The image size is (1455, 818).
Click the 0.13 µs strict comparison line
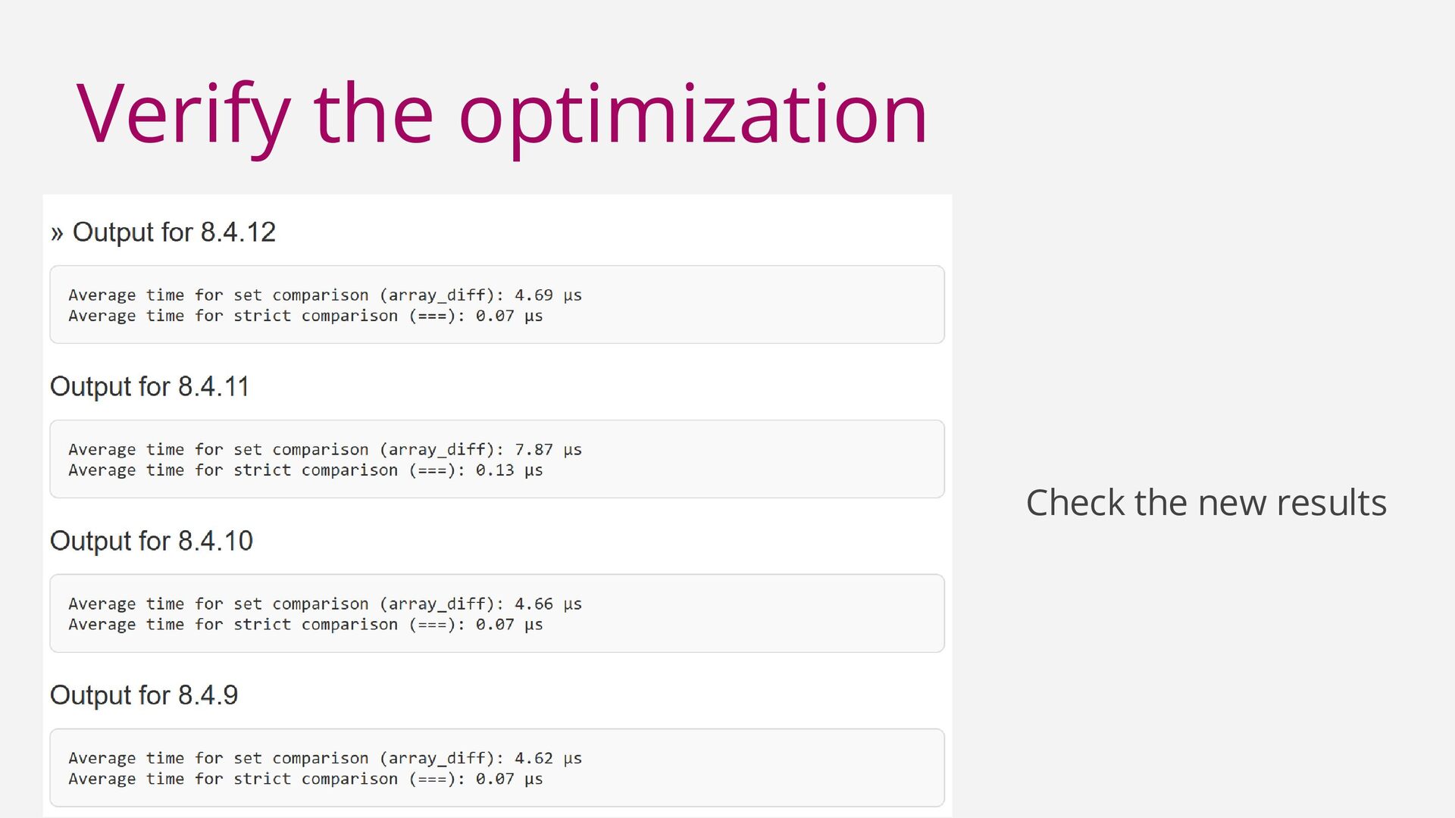(x=305, y=470)
